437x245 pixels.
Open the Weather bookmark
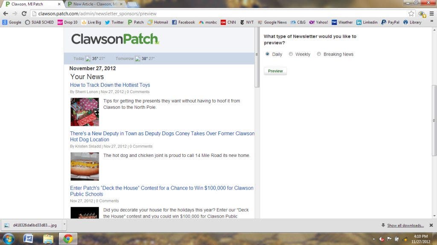(x=342, y=22)
